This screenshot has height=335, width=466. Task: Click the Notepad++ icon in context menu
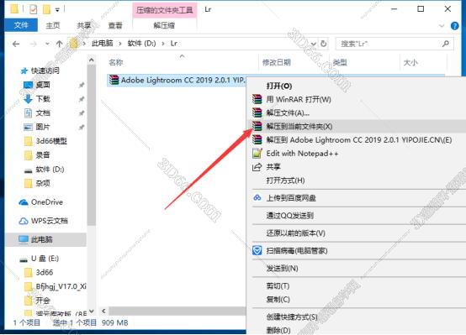[257, 153]
